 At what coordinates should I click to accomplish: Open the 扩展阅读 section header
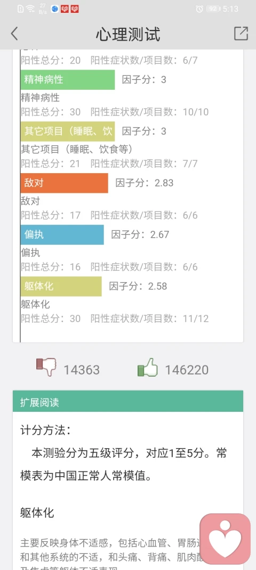(128, 401)
